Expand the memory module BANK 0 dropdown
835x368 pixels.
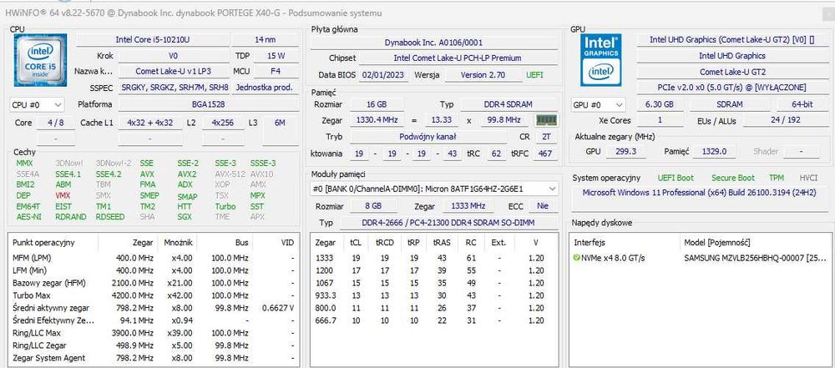(x=434, y=189)
